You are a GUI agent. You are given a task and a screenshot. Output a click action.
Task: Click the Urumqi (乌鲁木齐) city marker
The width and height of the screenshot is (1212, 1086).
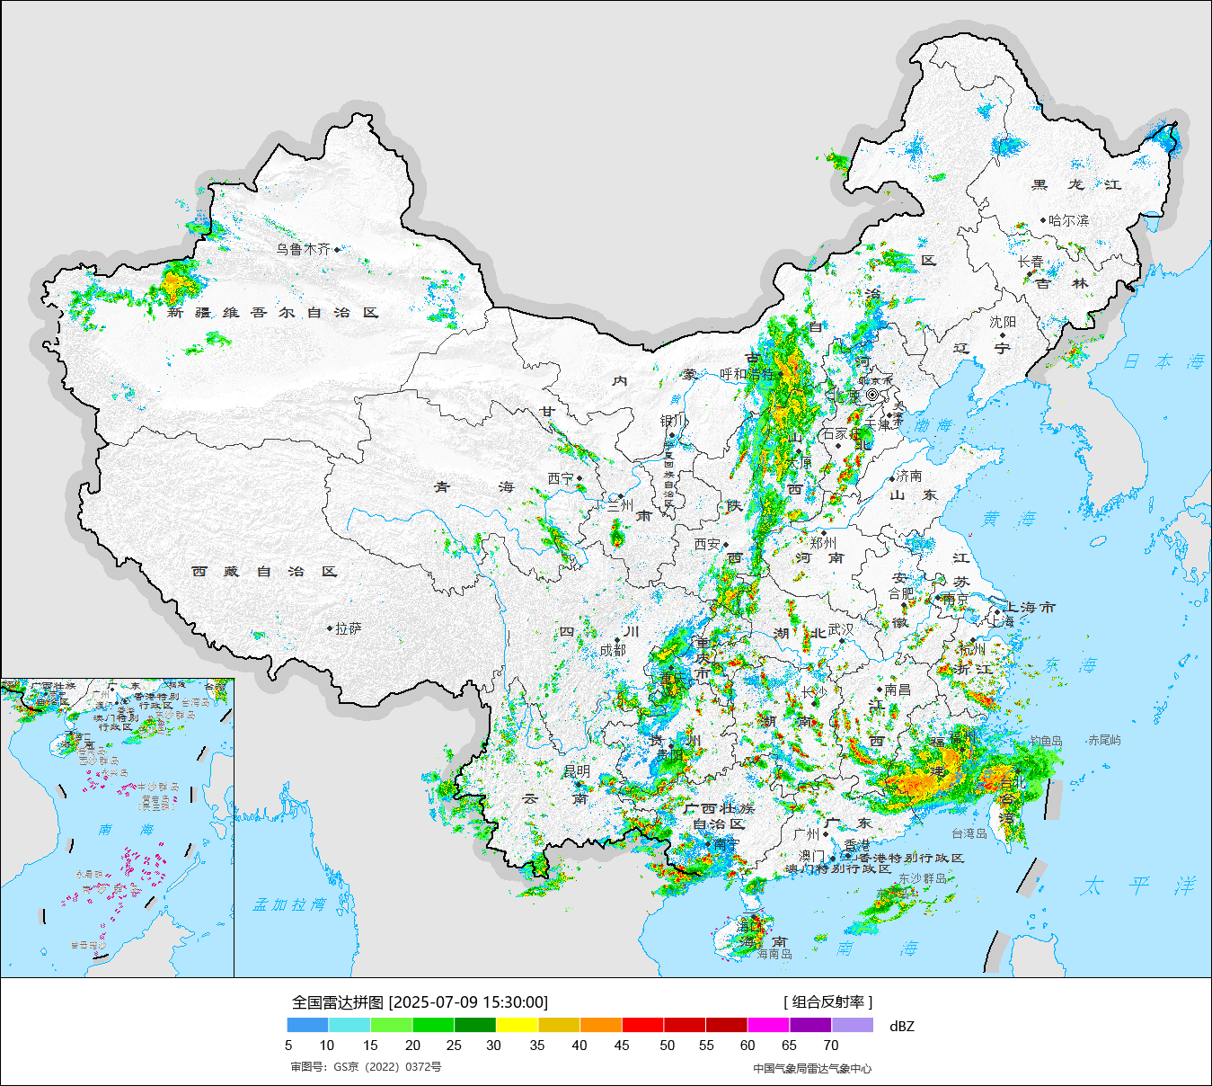337,250
